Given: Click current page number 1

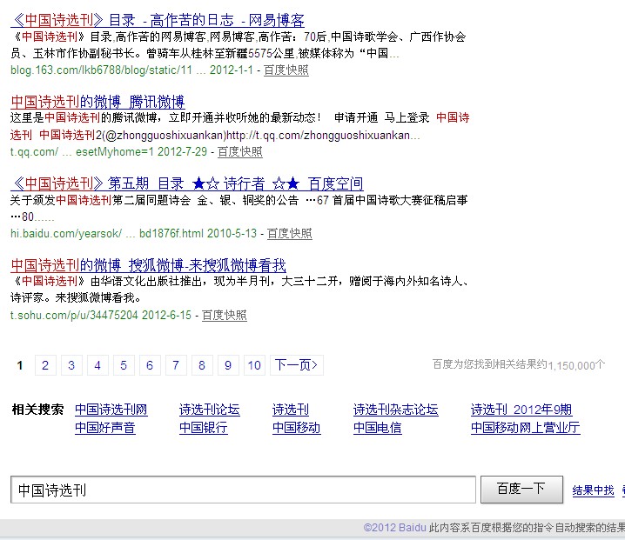Looking at the screenshot, I should tap(20, 365).
